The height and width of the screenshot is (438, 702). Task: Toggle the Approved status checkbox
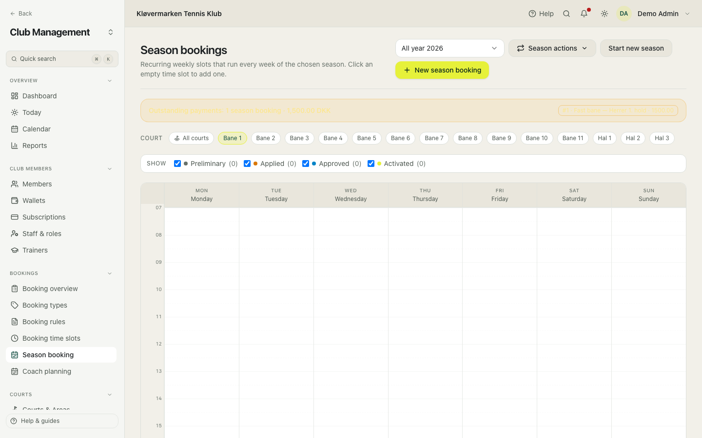coord(306,164)
